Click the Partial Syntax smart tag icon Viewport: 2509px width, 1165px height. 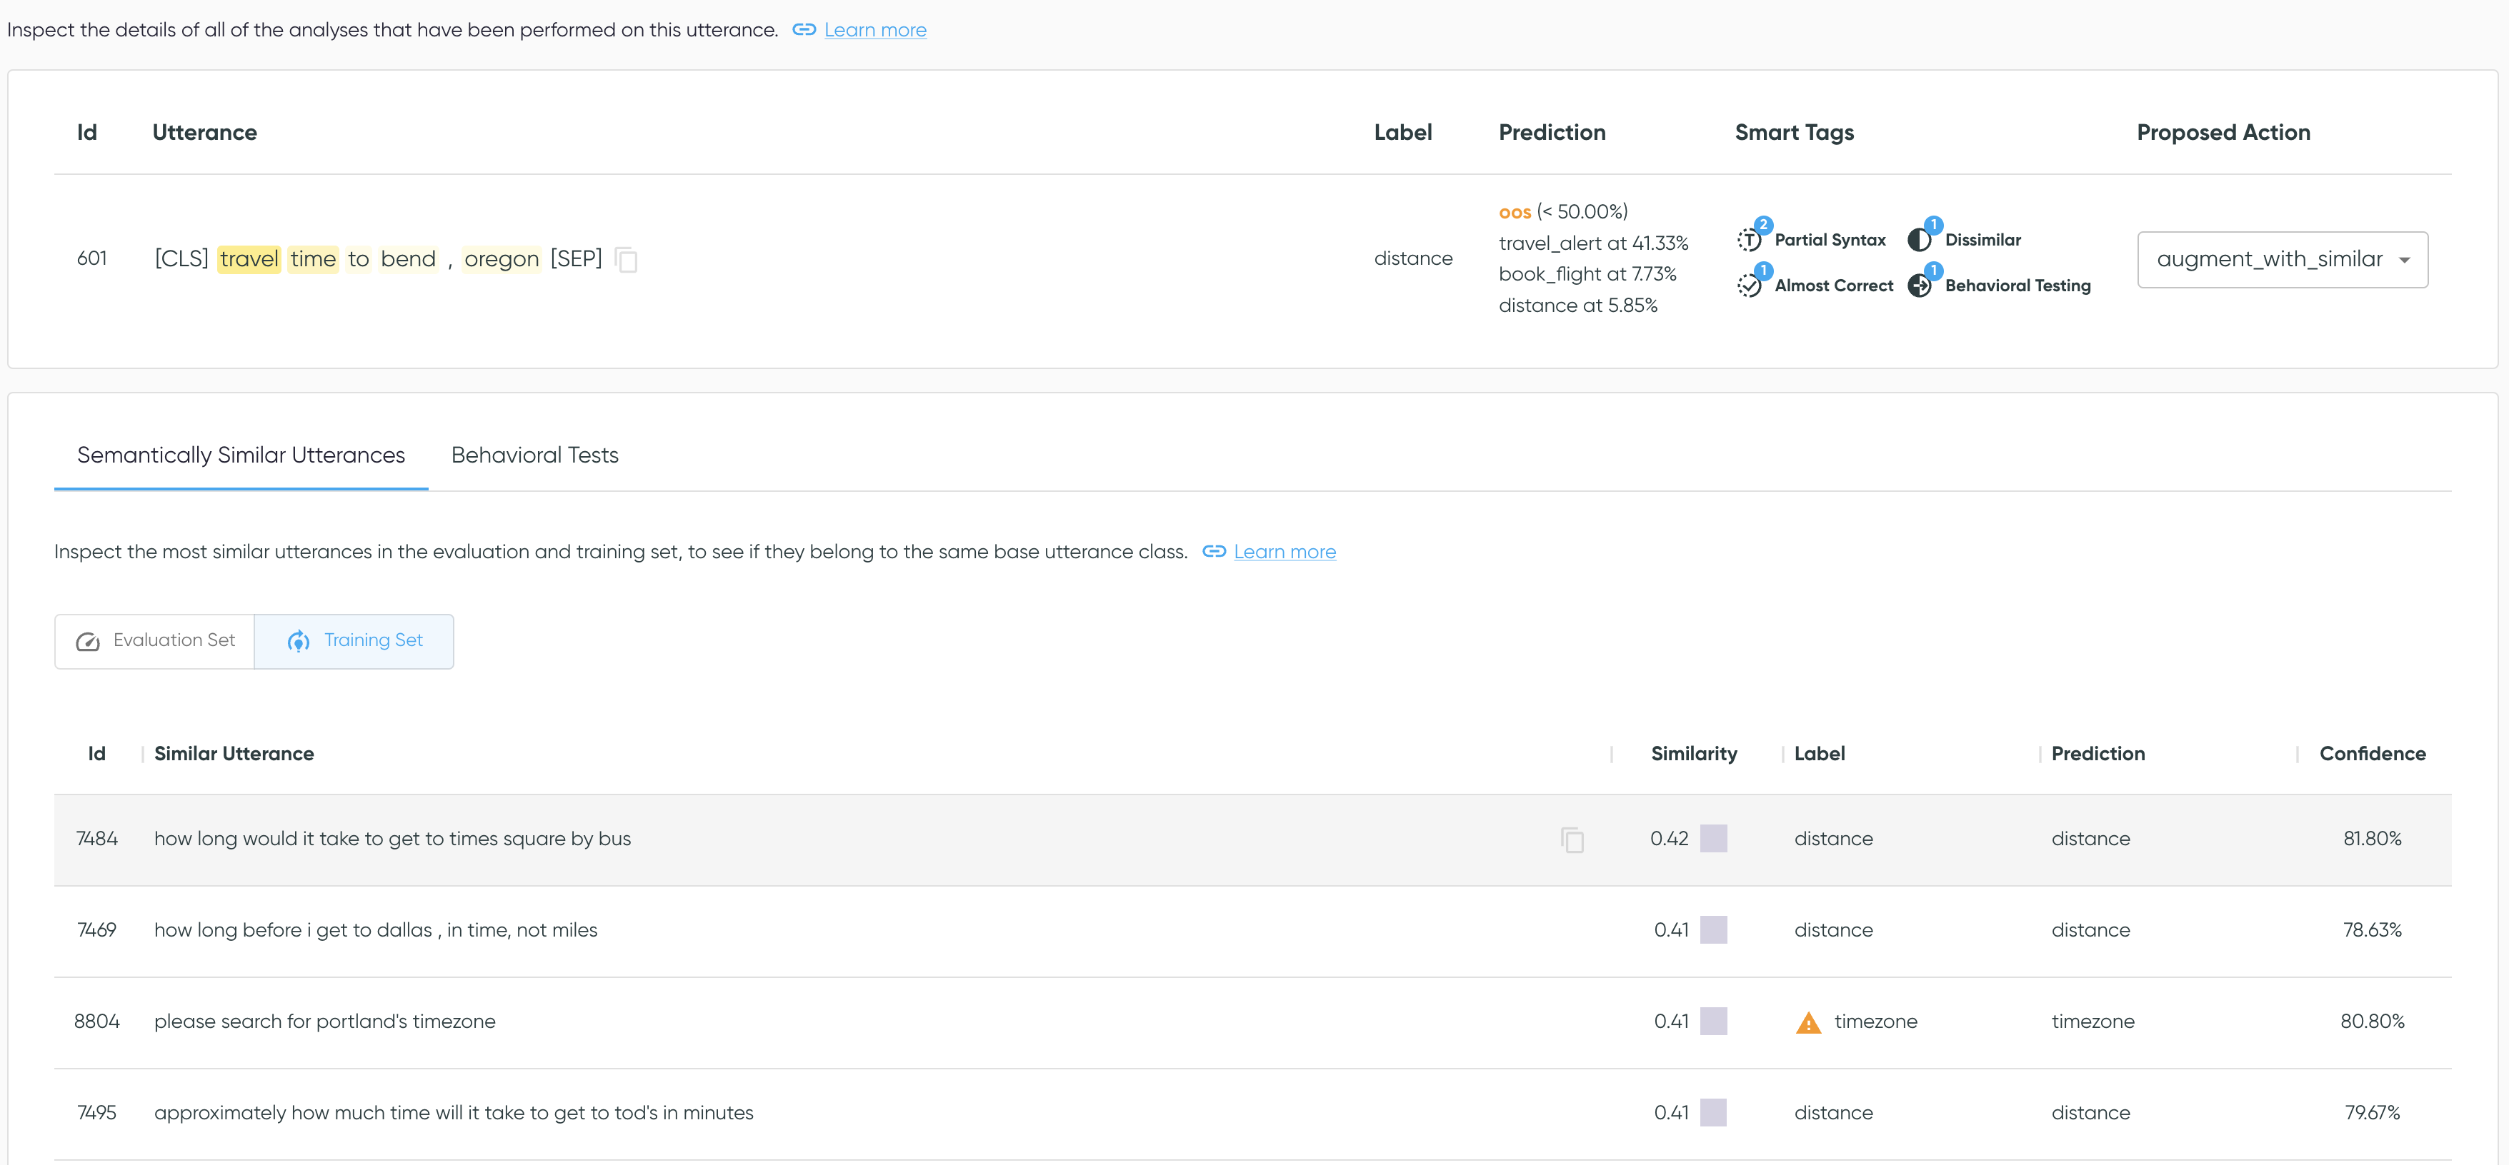(1750, 239)
